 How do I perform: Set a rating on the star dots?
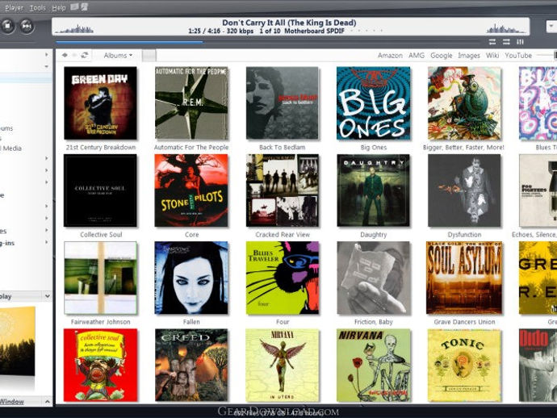pyautogui.click(x=366, y=31)
